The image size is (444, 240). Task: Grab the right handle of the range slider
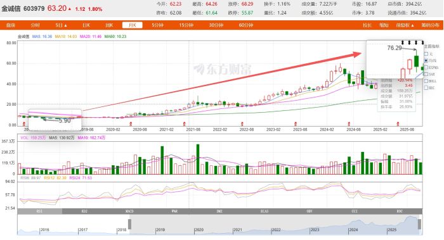[x=419, y=224]
